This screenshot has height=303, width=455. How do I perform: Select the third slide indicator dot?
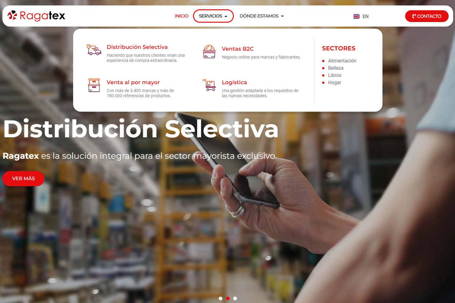click(235, 298)
